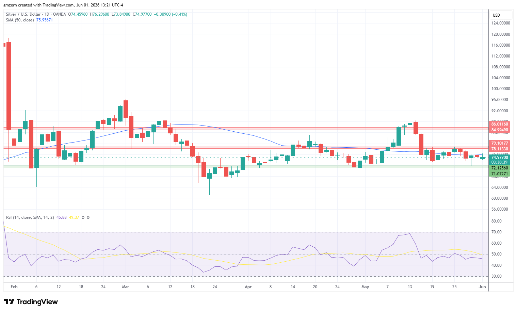
Task: Open the RSI (14, close, SMA, 14, 2) legend
Action: coord(30,217)
